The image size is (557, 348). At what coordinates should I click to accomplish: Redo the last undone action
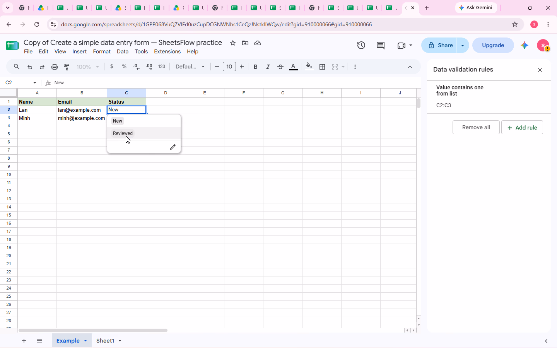click(x=42, y=67)
